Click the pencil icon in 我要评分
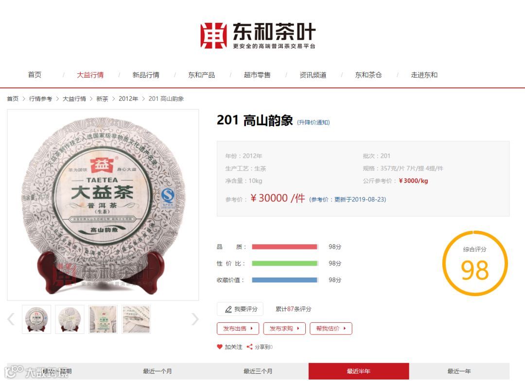The width and height of the screenshot is (525, 382). coord(228,310)
